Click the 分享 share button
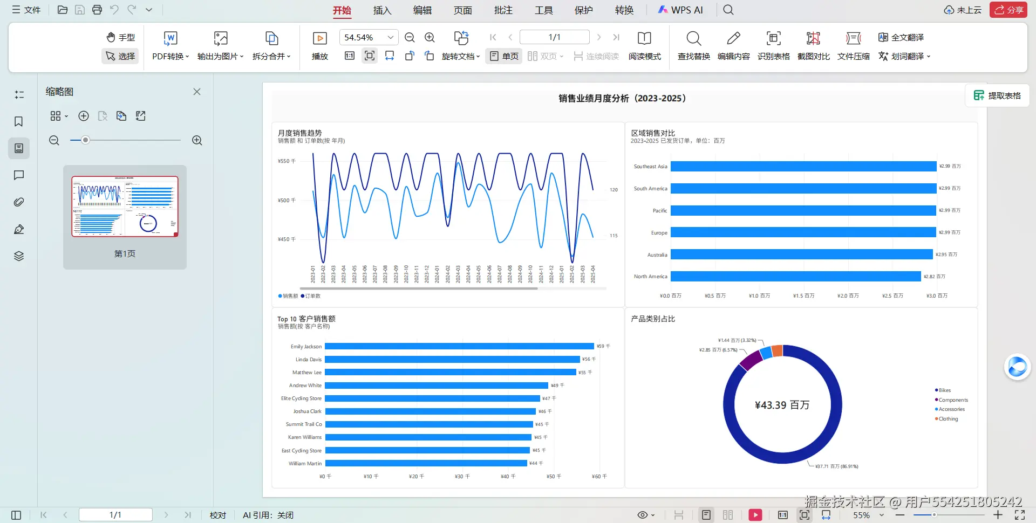Image resolution: width=1036 pixels, height=523 pixels. click(1008, 10)
